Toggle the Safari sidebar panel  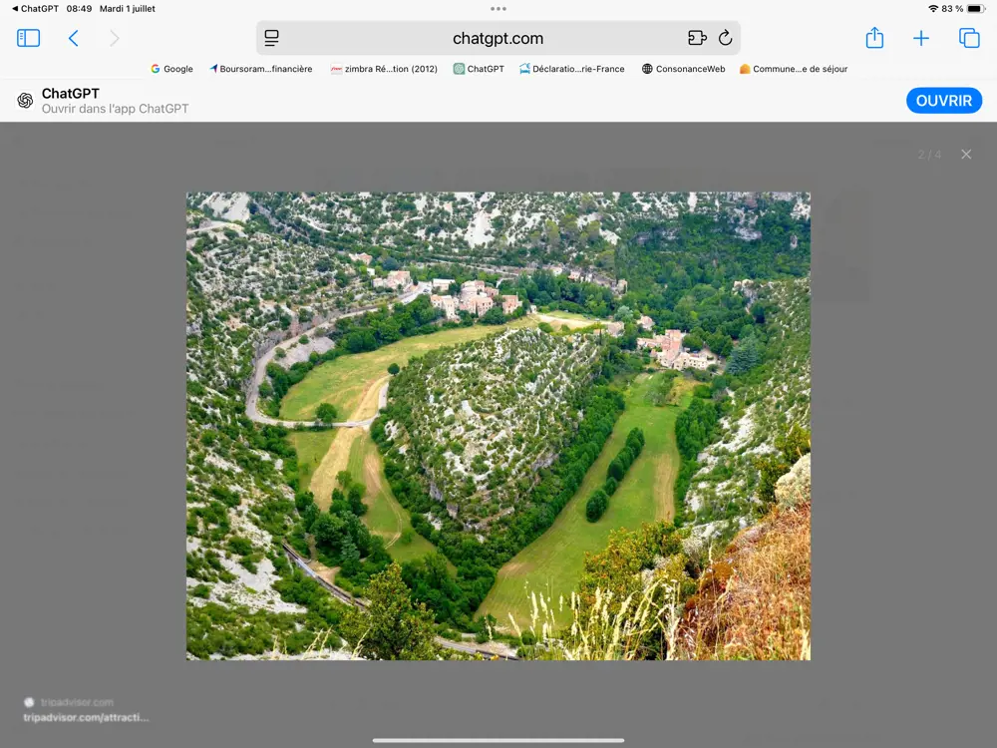pyautogui.click(x=28, y=38)
